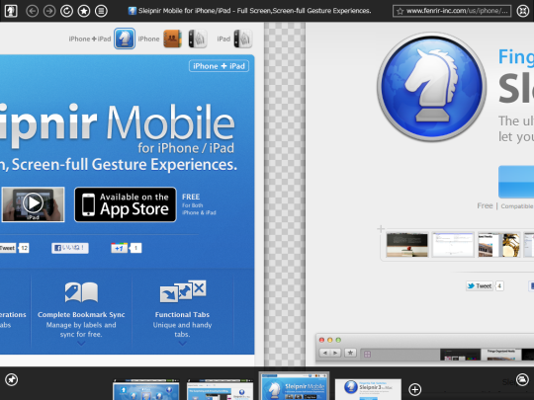The image size is (534, 400).
Task: Switch to the Sleipnir 3 for Mac tab thumbnail
Action: pos(368,389)
